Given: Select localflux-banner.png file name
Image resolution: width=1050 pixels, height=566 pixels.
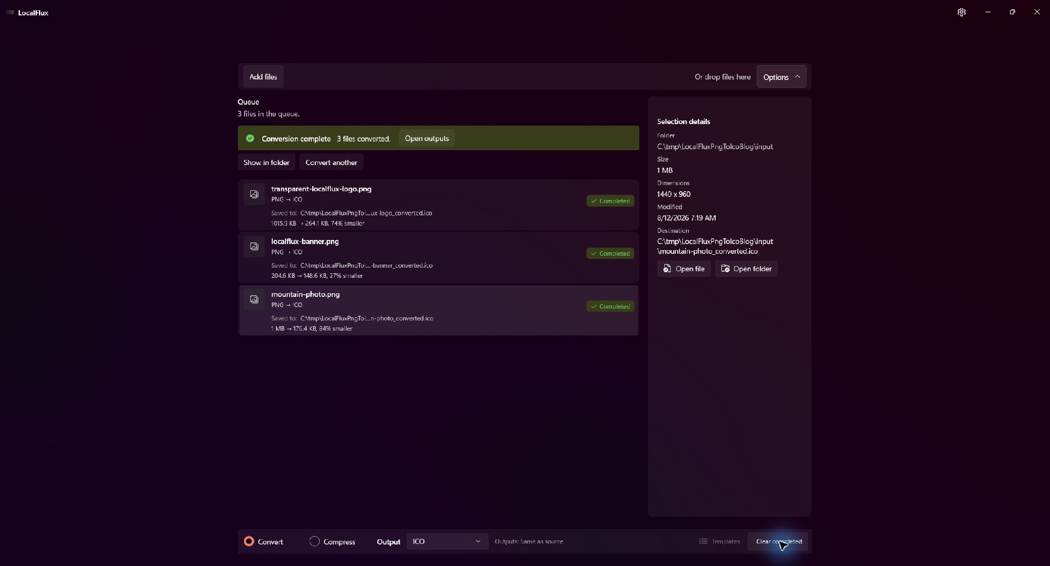Looking at the screenshot, I should pyautogui.click(x=305, y=241).
